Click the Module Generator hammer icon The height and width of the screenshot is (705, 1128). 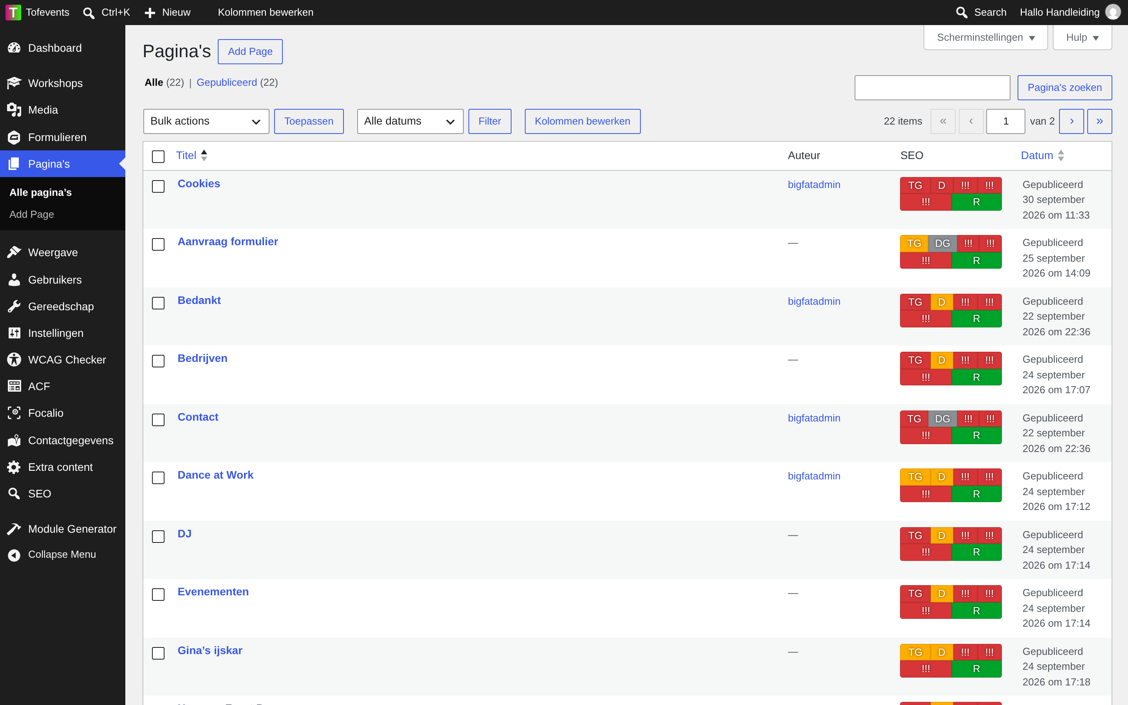click(x=14, y=529)
